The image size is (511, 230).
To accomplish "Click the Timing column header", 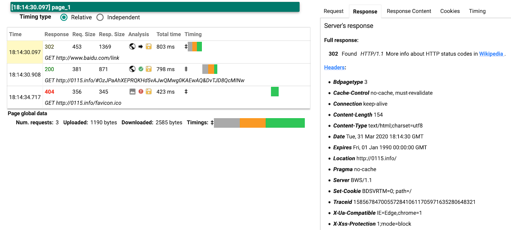I will pos(193,34).
